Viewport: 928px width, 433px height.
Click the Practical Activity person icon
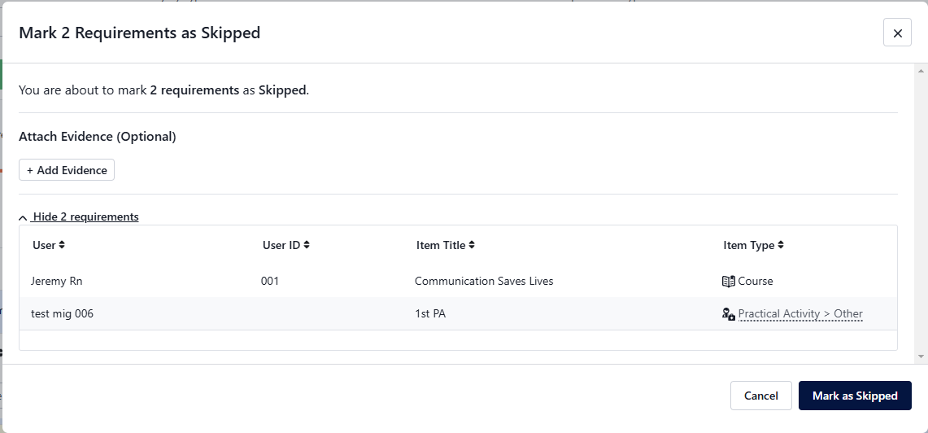click(x=729, y=314)
